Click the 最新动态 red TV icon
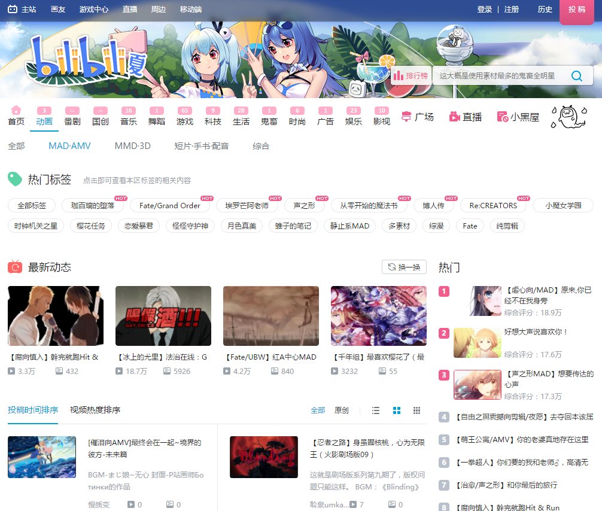 (15, 267)
